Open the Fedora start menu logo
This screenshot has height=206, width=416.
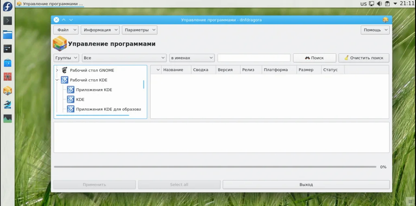tap(7, 6)
